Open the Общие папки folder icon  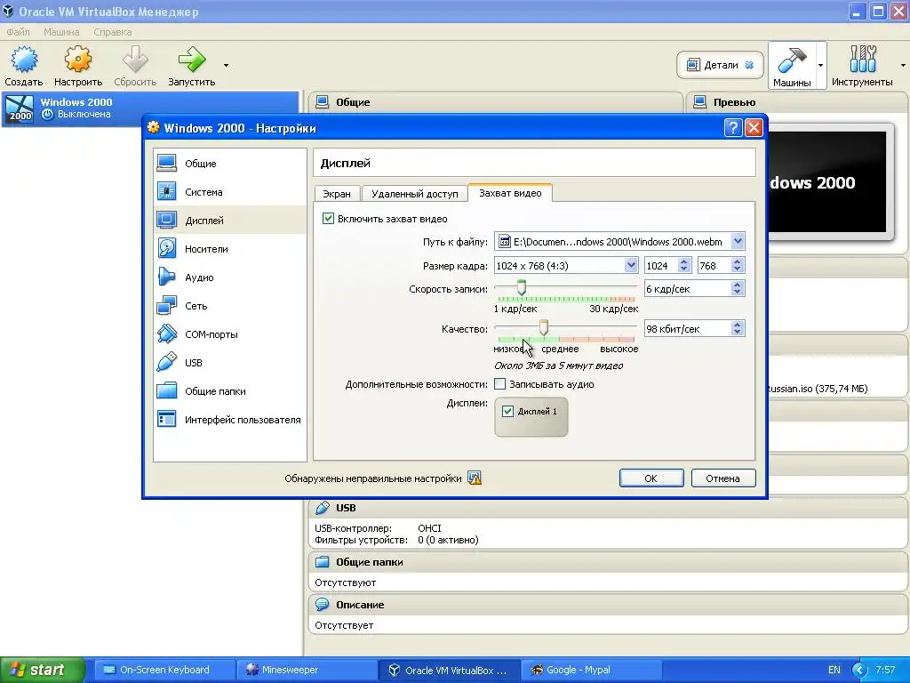coord(166,391)
